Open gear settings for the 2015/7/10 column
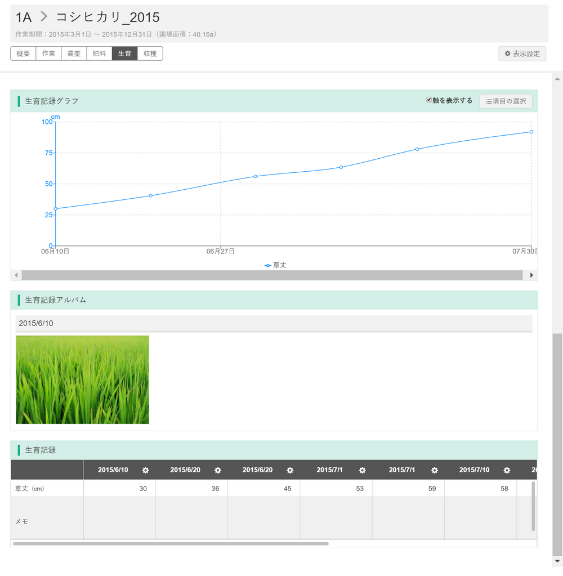563x576 pixels. [507, 470]
